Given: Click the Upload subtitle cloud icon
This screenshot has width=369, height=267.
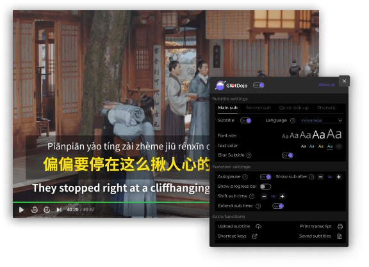Looking at the screenshot, I should pyautogui.click(x=258, y=226).
